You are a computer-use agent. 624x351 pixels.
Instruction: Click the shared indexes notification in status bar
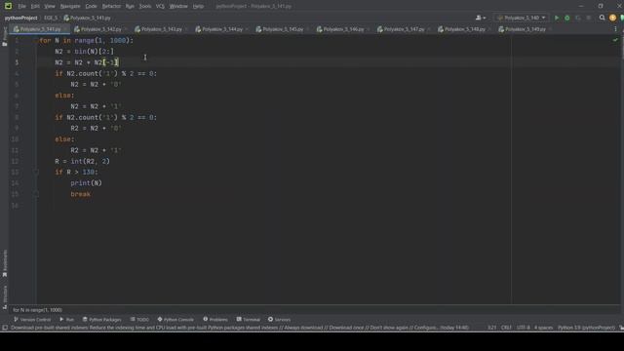tap(240, 328)
